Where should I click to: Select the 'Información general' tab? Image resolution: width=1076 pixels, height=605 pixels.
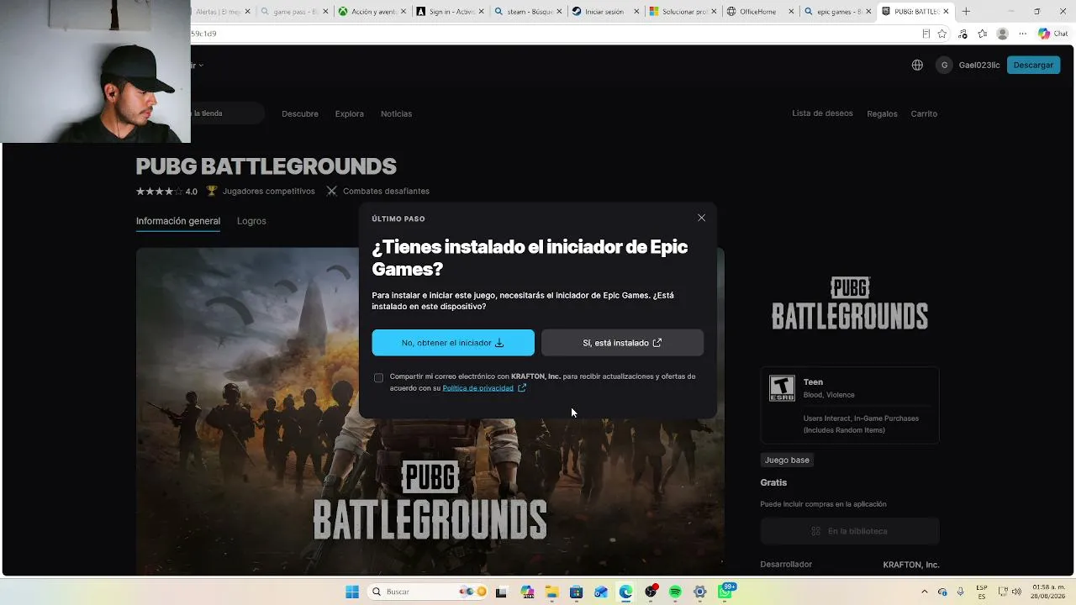point(178,221)
